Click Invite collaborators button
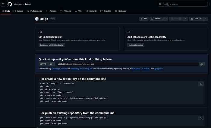The image size is (211, 128). tap(136, 45)
